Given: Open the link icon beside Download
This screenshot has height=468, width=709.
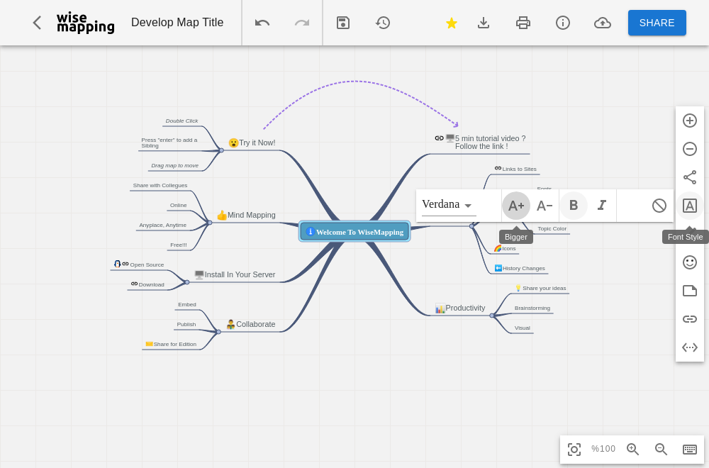Looking at the screenshot, I should [134, 284].
